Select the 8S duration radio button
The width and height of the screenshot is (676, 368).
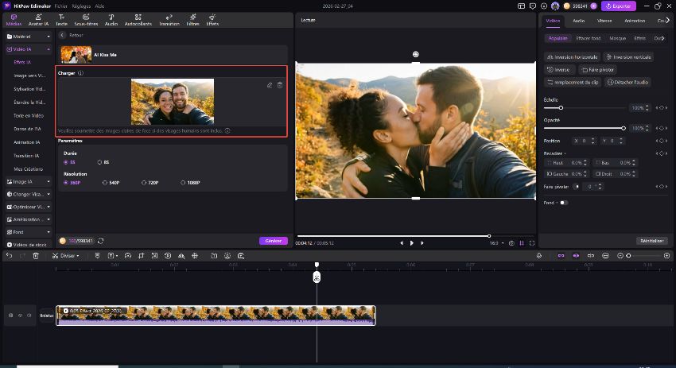pyautogui.click(x=99, y=162)
